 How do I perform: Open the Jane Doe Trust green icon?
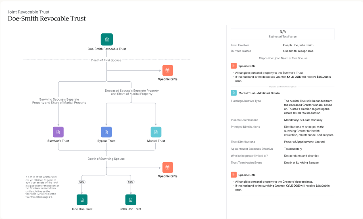[82, 200]
